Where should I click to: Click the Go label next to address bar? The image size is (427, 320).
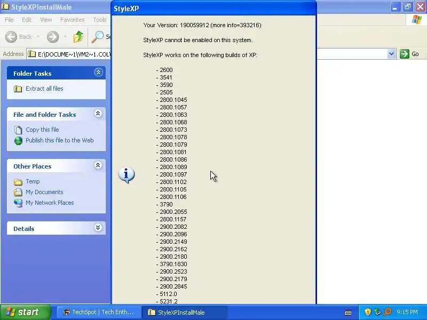pyautogui.click(x=415, y=54)
